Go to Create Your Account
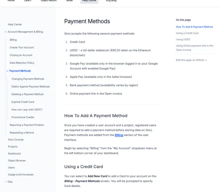The image size is (220, 192). coord(22,48)
